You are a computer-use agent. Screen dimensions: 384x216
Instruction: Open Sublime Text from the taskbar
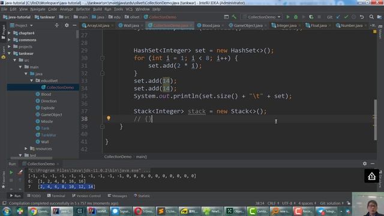(x=167, y=211)
